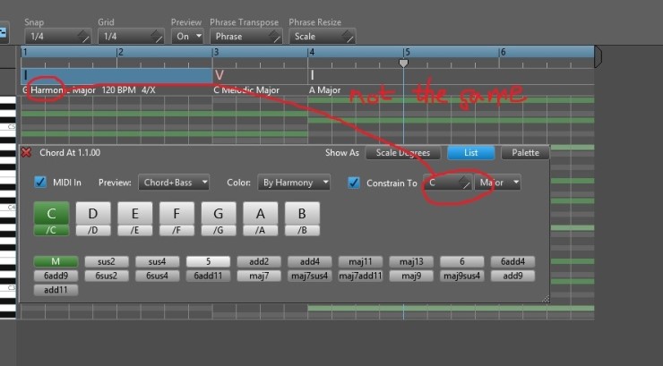Select the add4 chord type
The height and width of the screenshot is (366, 663).
click(x=309, y=261)
